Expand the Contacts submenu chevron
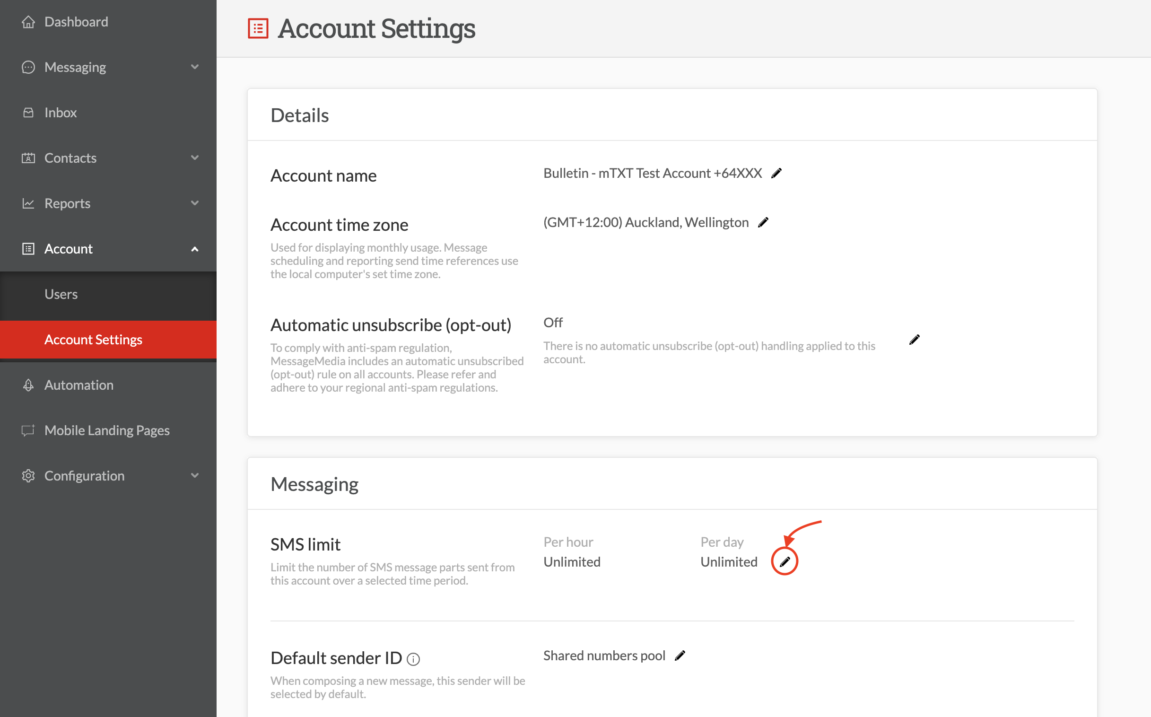 pos(194,157)
